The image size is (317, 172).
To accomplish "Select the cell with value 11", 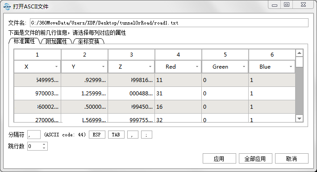I will 178,80.
